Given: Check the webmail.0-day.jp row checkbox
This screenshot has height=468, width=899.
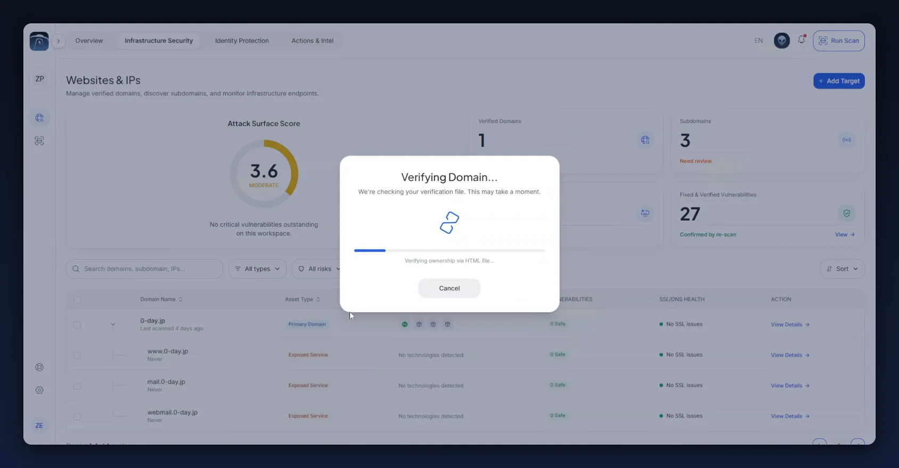Looking at the screenshot, I should click(x=77, y=416).
